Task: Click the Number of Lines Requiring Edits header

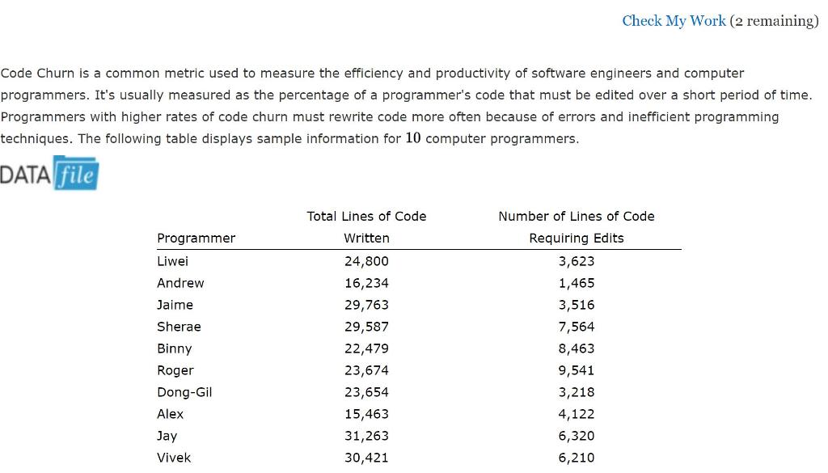Action: pos(576,226)
